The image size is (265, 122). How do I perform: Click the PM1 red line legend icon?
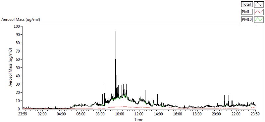tap(259, 12)
